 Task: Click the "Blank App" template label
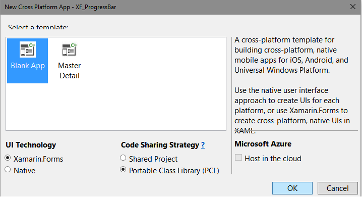click(28, 66)
